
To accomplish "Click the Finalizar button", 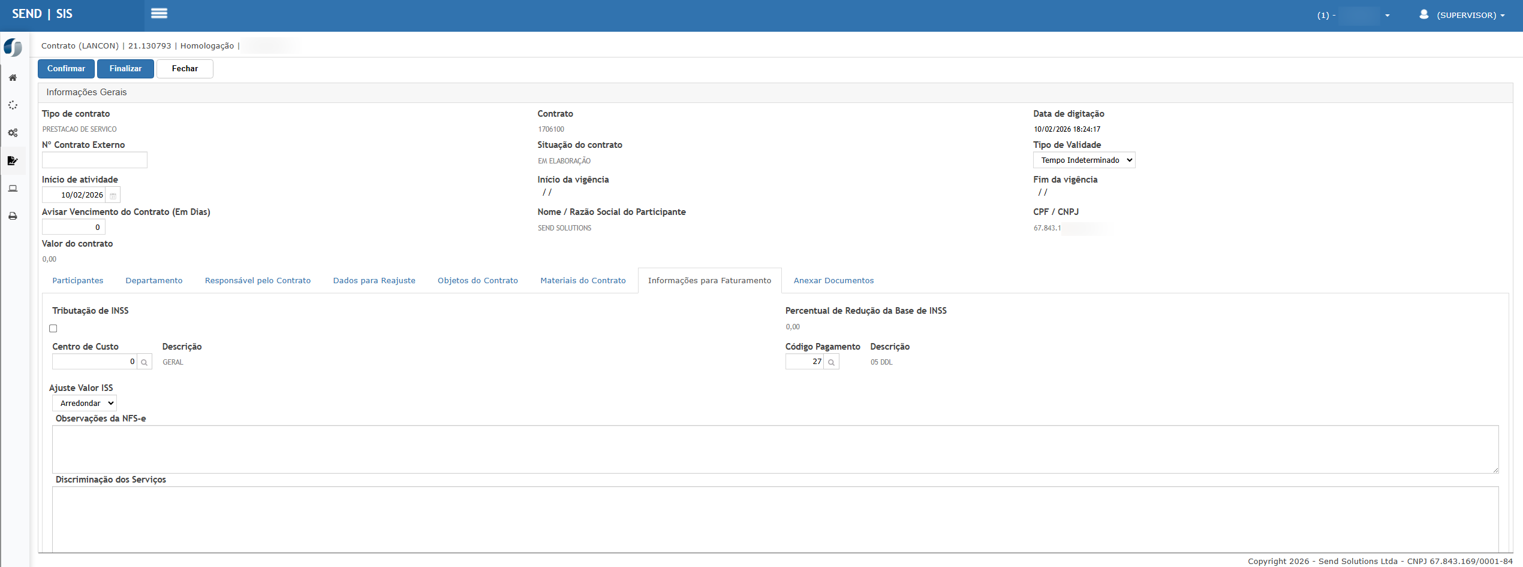I will pyautogui.click(x=125, y=69).
